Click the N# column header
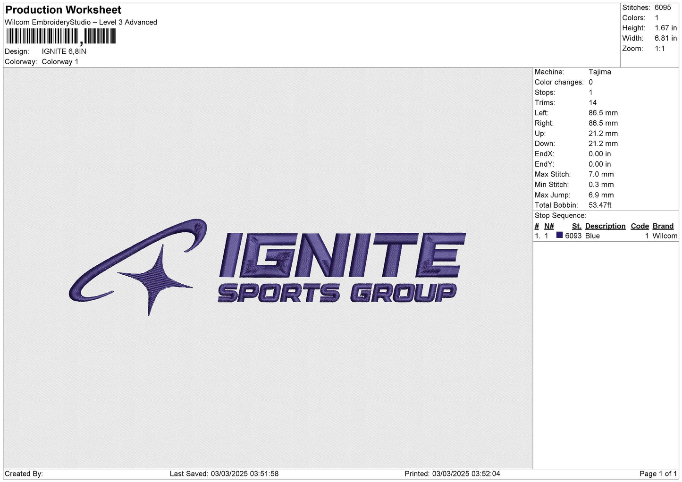The image size is (682, 482). (549, 226)
